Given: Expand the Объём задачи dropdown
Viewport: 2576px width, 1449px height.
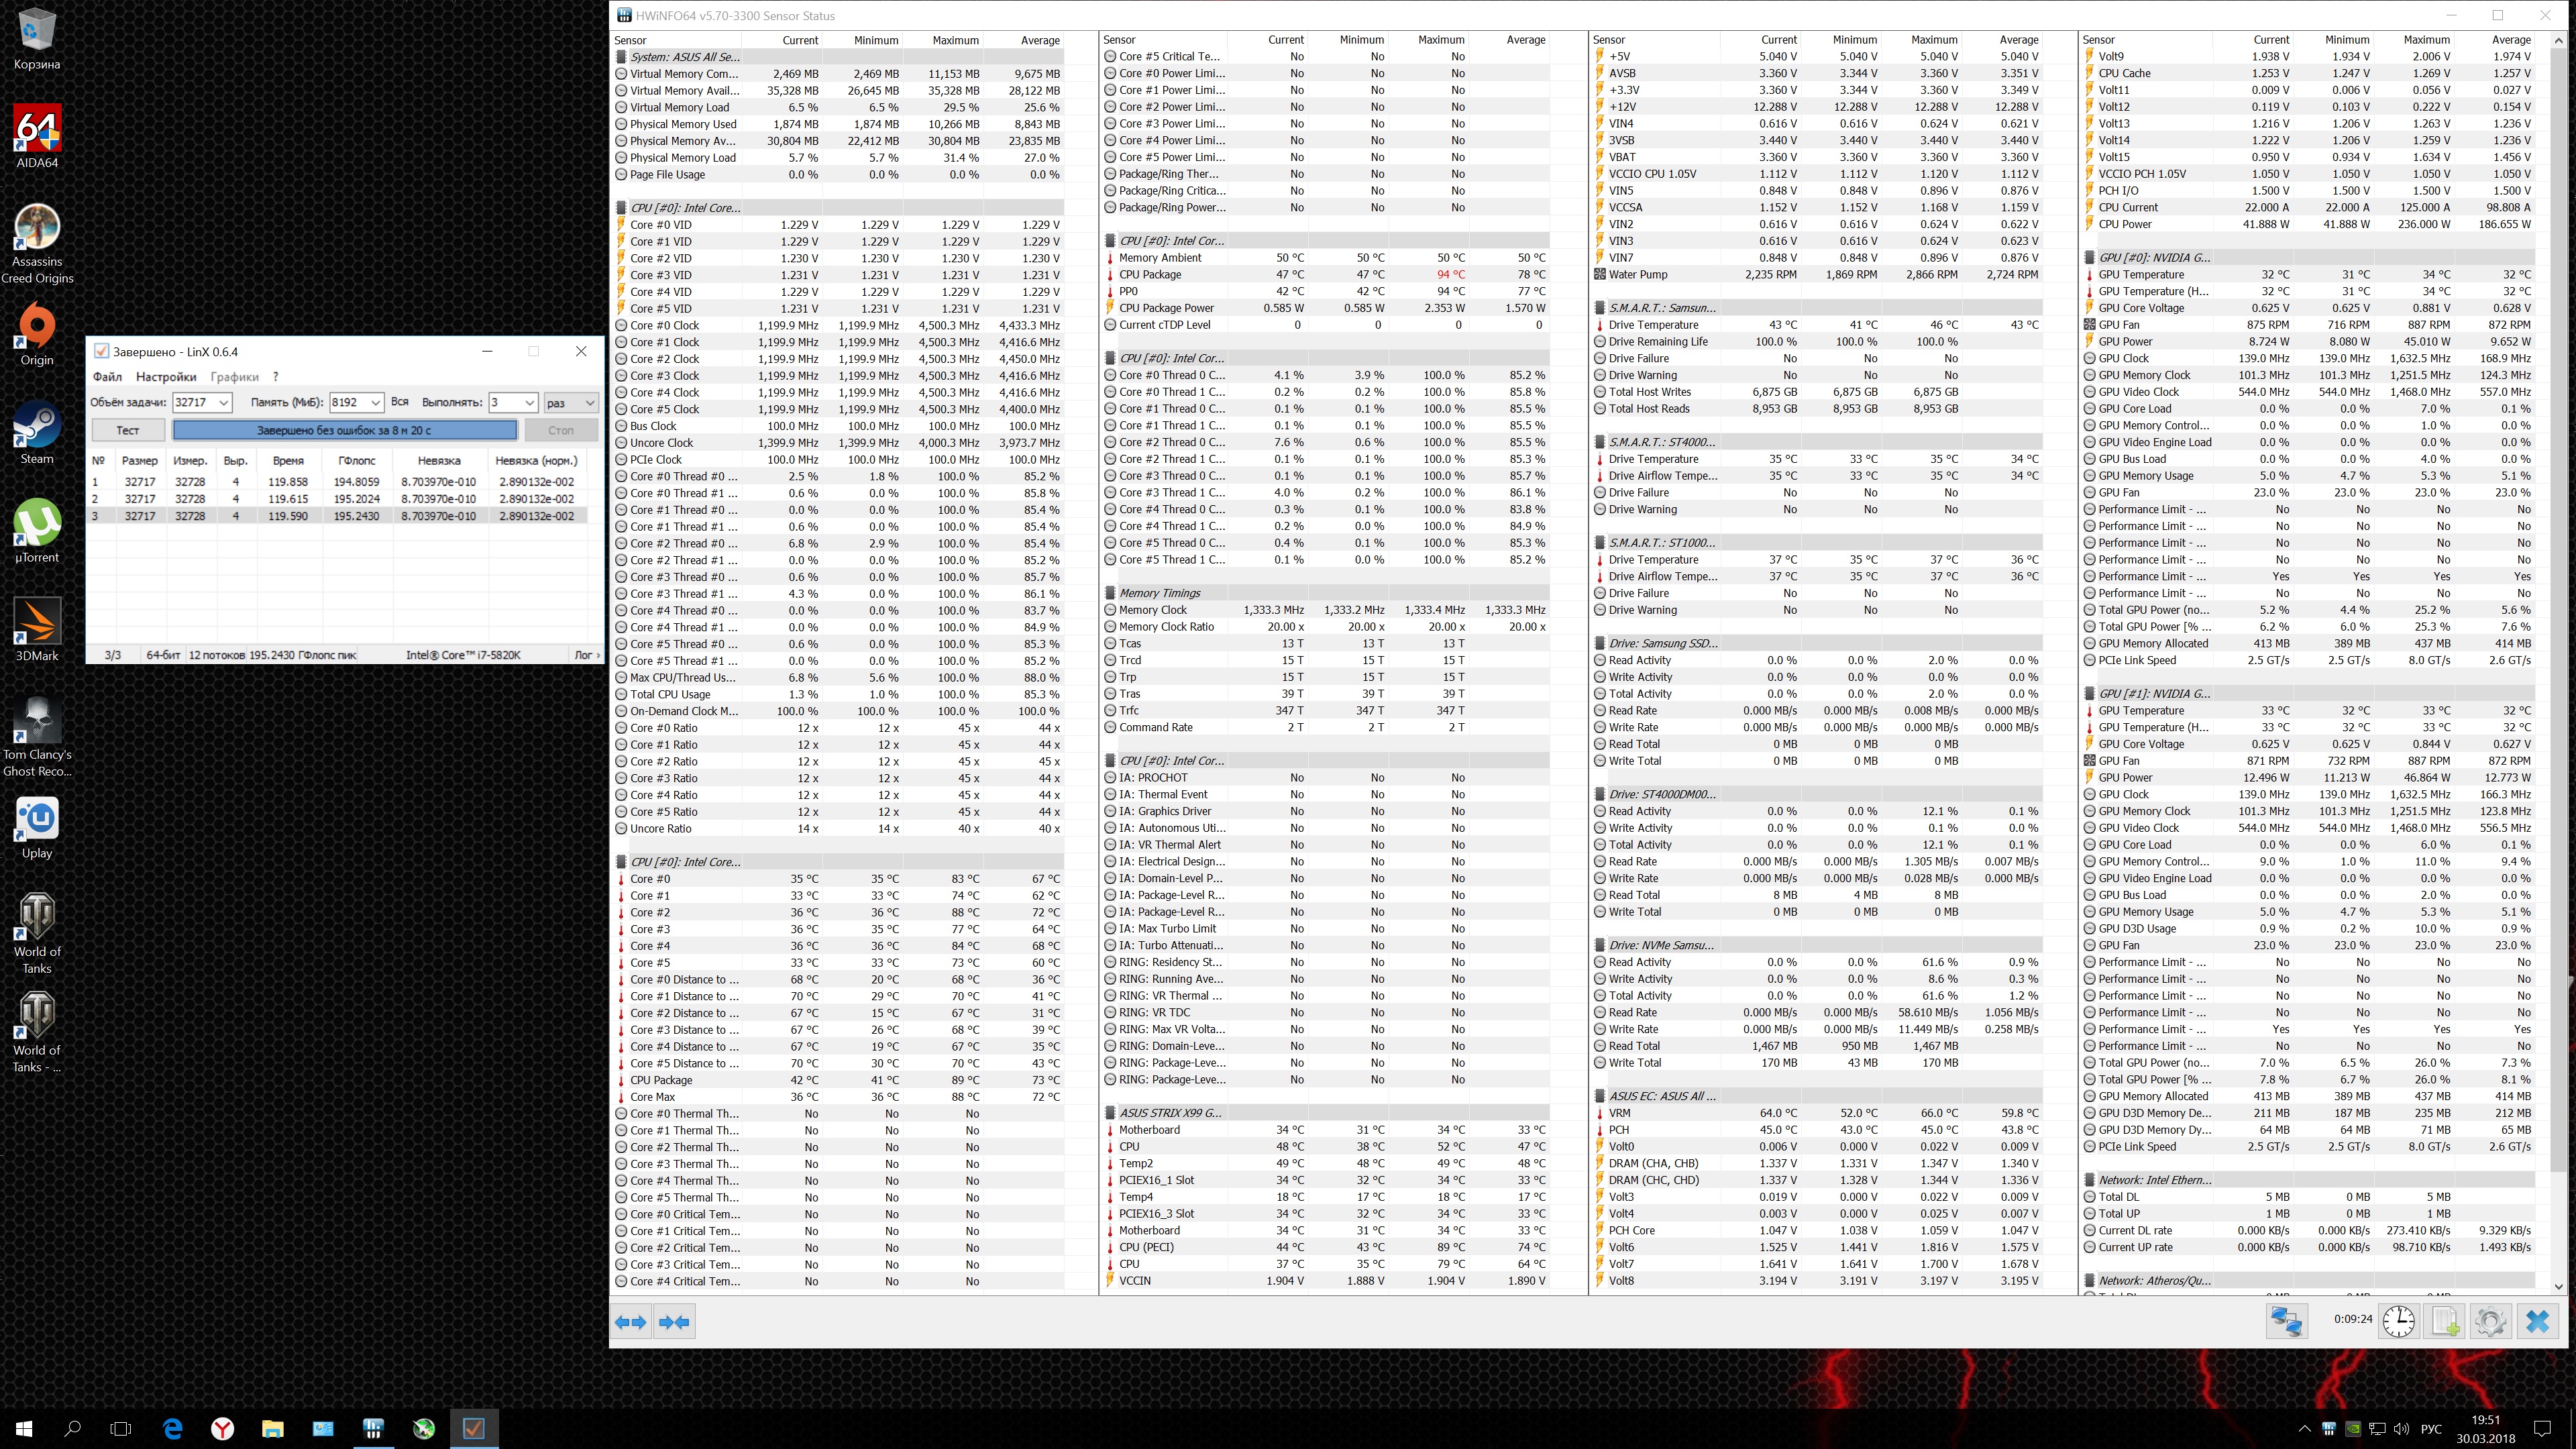Looking at the screenshot, I should [224, 402].
